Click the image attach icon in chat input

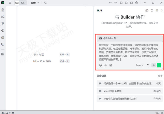[111, 65]
